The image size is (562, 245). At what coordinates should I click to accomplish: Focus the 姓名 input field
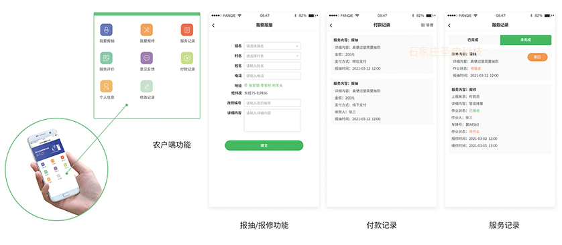(x=272, y=66)
